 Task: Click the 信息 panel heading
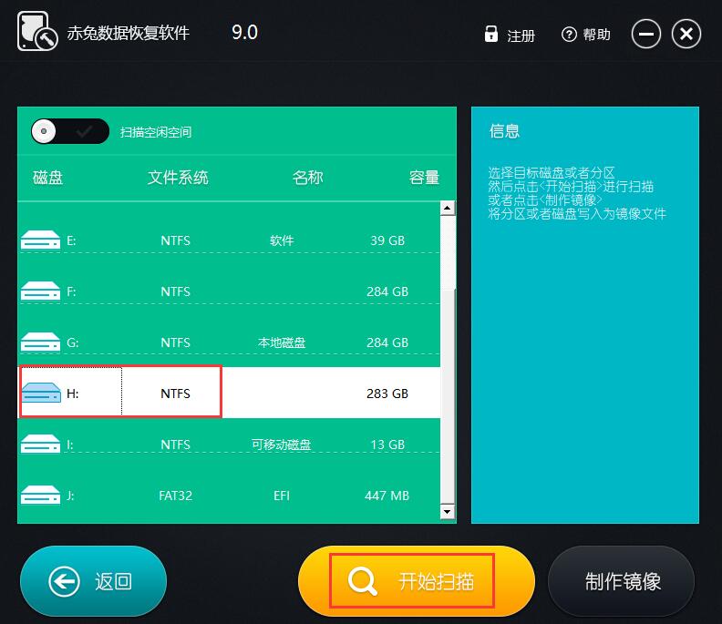[505, 131]
